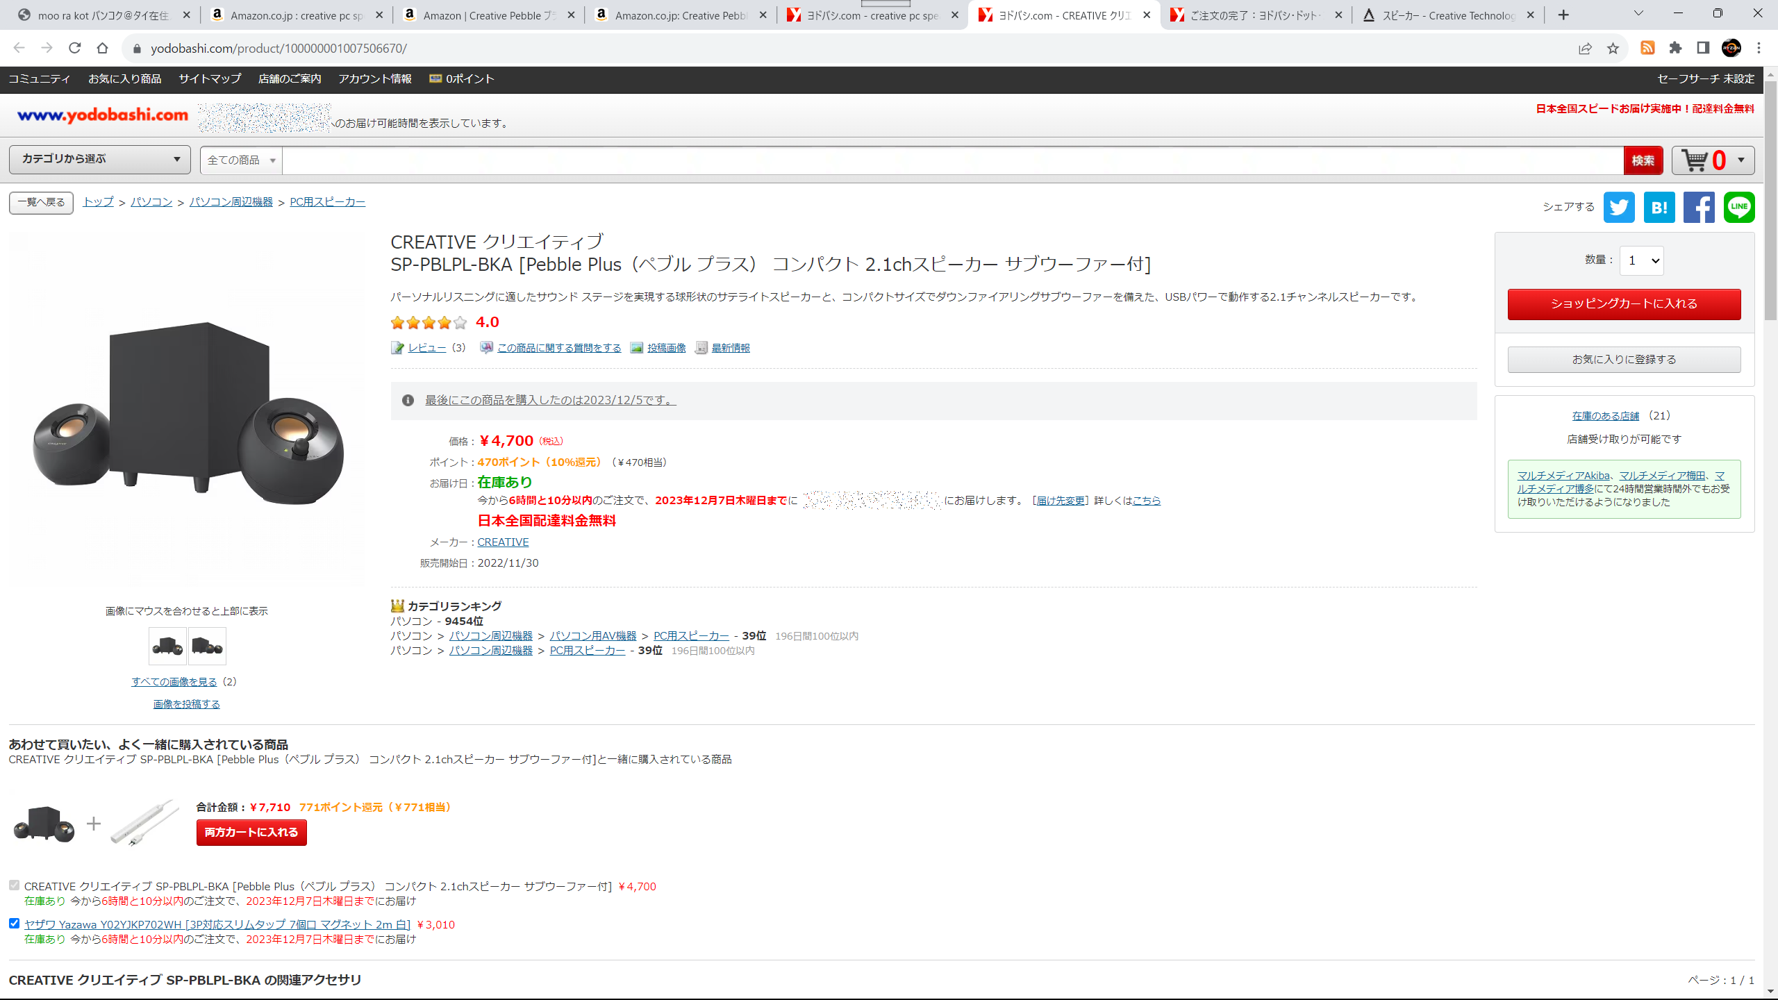Click 0ポイント points indicator

462,79
